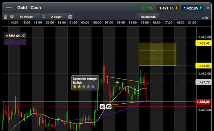The height and width of the screenshot is (131, 214).
Task: Click the 21:00 time axis label
Action: pos(192,23)
